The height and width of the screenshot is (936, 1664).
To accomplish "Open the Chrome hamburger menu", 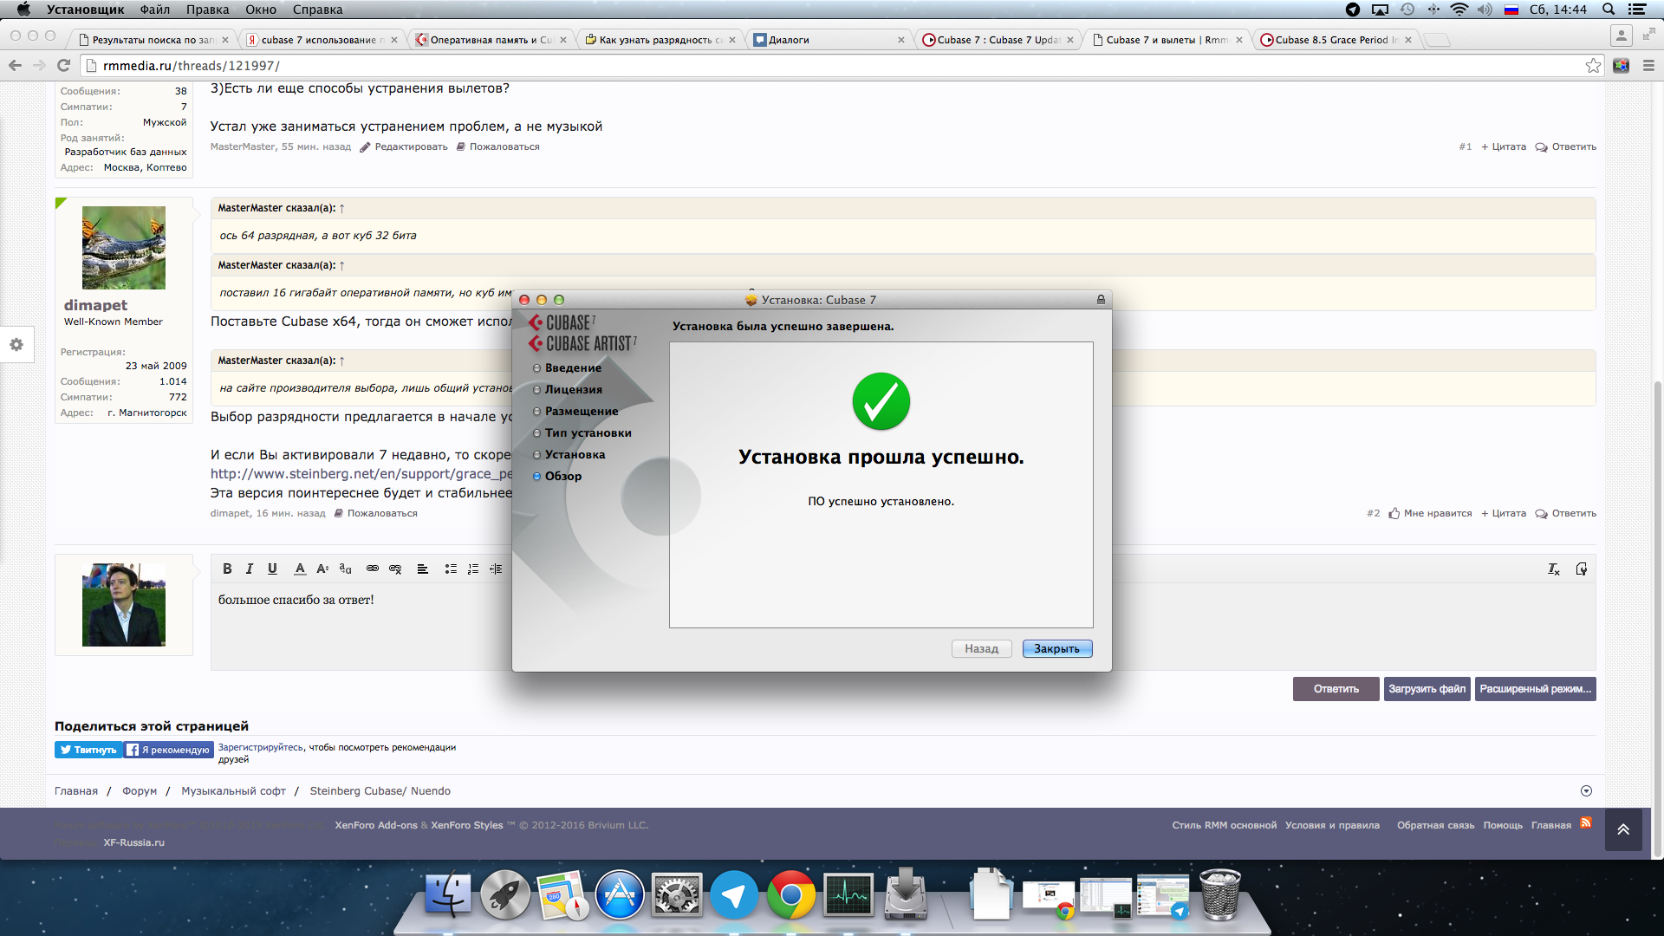I will tap(1648, 66).
